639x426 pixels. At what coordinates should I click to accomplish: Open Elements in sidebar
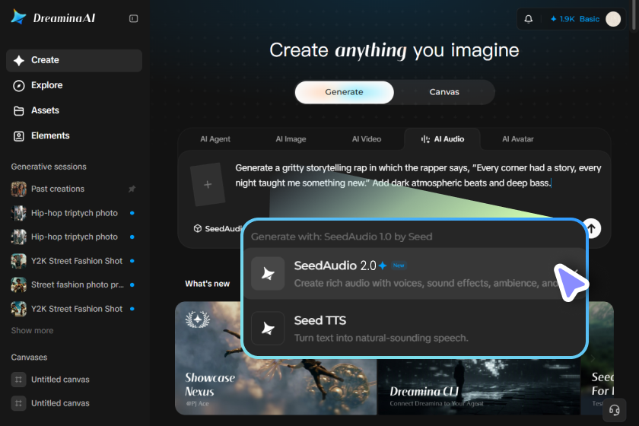pos(75,135)
